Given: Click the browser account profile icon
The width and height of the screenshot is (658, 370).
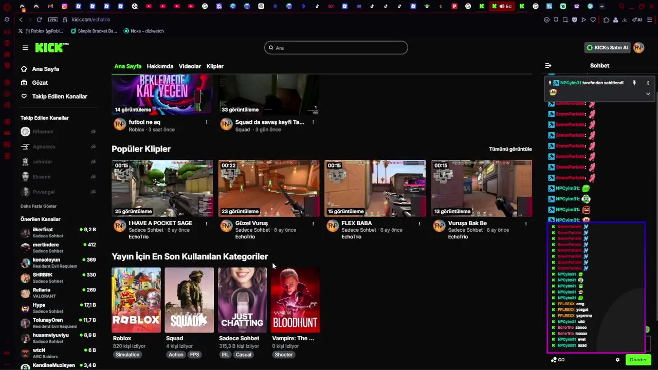Looking at the screenshot, I should click(615, 20).
